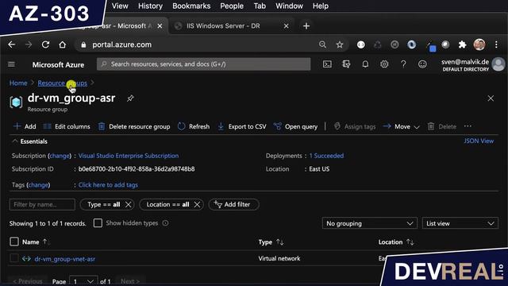Image resolution: width=508 pixels, height=286 pixels.
Task: Open Visual Studio Enterprise Subscription link
Action: 129,156
